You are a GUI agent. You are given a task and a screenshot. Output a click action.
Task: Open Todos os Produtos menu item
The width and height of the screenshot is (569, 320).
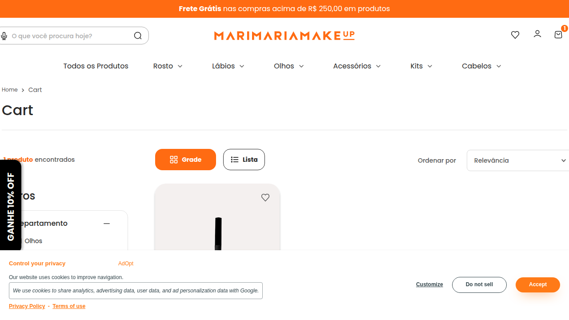(96, 66)
